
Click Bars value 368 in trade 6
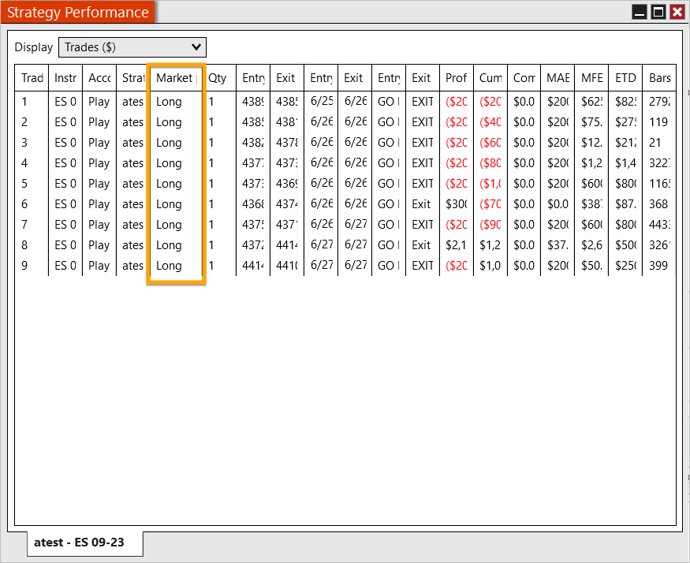(x=658, y=203)
